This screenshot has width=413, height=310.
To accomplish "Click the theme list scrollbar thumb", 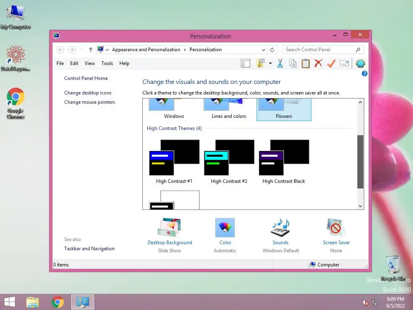I will point(360,162).
